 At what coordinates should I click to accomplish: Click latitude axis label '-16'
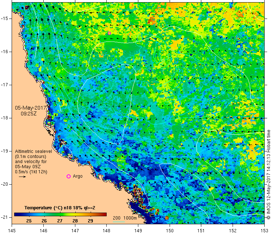click(x=4, y=52)
